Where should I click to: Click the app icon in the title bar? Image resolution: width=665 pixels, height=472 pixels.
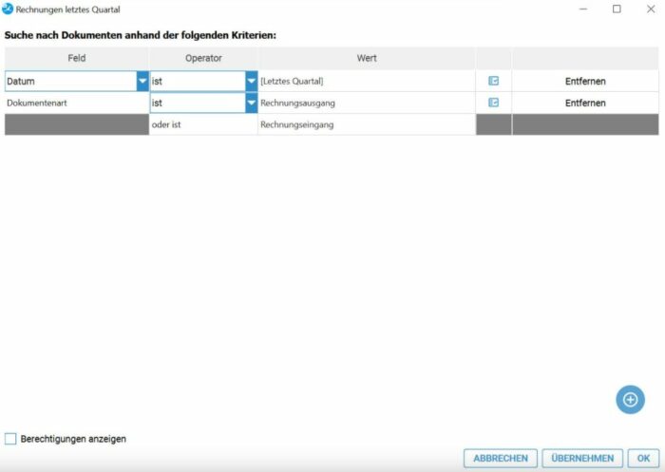(x=8, y=9)
